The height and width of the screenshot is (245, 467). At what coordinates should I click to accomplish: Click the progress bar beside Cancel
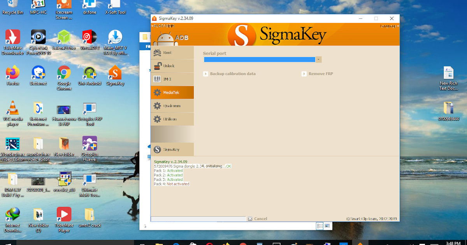(x=198, y=219)
